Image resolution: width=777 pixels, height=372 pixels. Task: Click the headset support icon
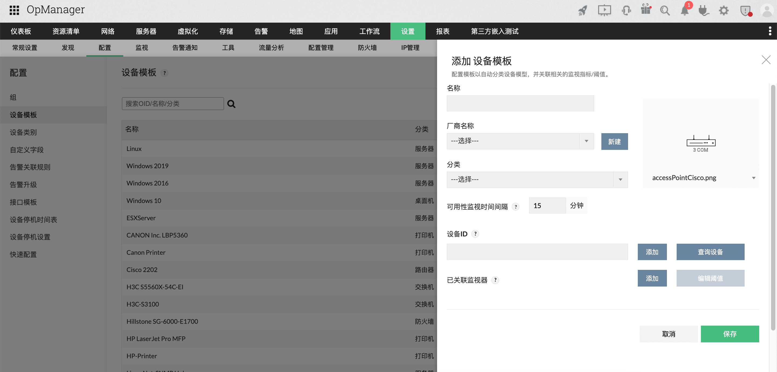click(x=626, y=11)
